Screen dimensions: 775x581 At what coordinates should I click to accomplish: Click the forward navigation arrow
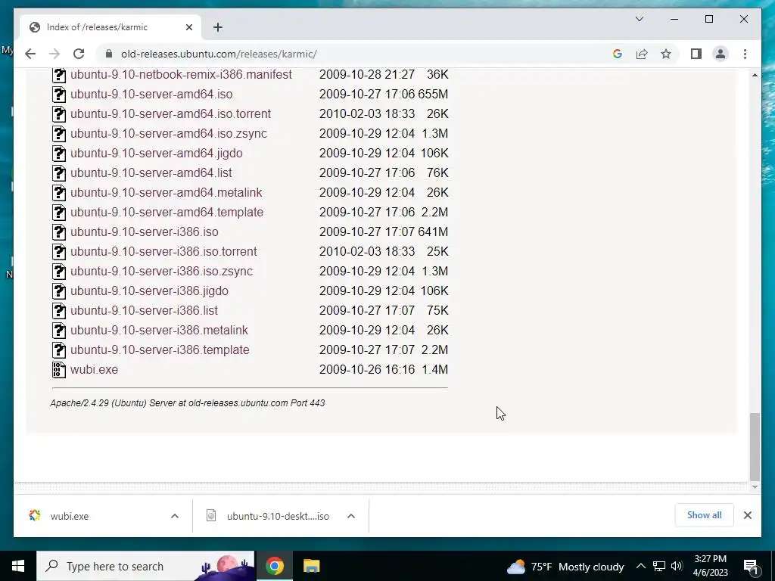[54, 54]
